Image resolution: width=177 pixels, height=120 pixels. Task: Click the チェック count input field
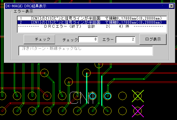coord(88,39)
